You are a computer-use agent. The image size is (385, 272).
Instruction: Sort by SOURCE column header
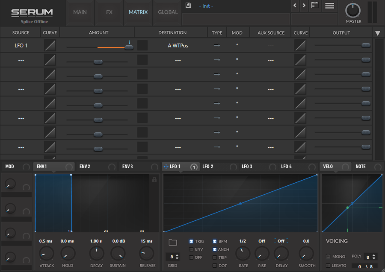21,32
